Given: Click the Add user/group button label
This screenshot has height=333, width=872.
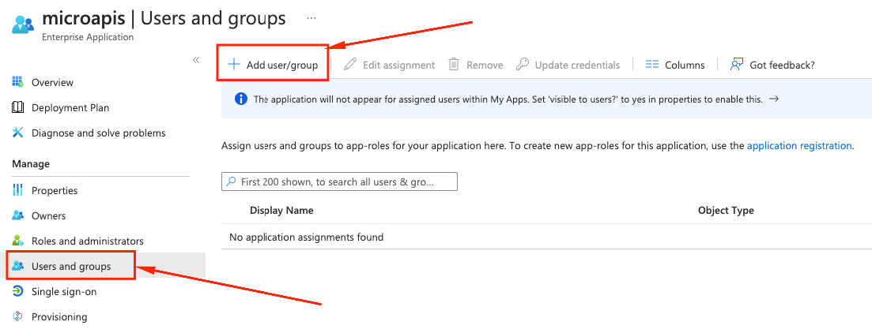Looking at the screenshot, I should click(x=282, y=65).
